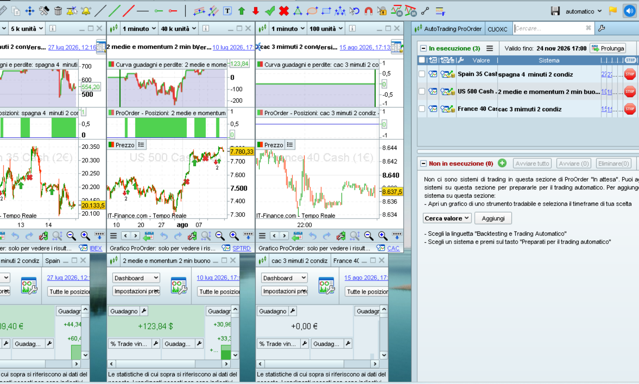This screenshot has width=639, height=384.
Task: Open the 40 k unità dropdown
Action: (178, 29)
